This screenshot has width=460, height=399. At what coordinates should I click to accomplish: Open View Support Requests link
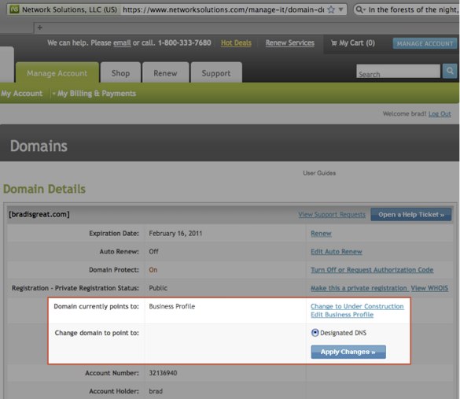coord(332,214)
